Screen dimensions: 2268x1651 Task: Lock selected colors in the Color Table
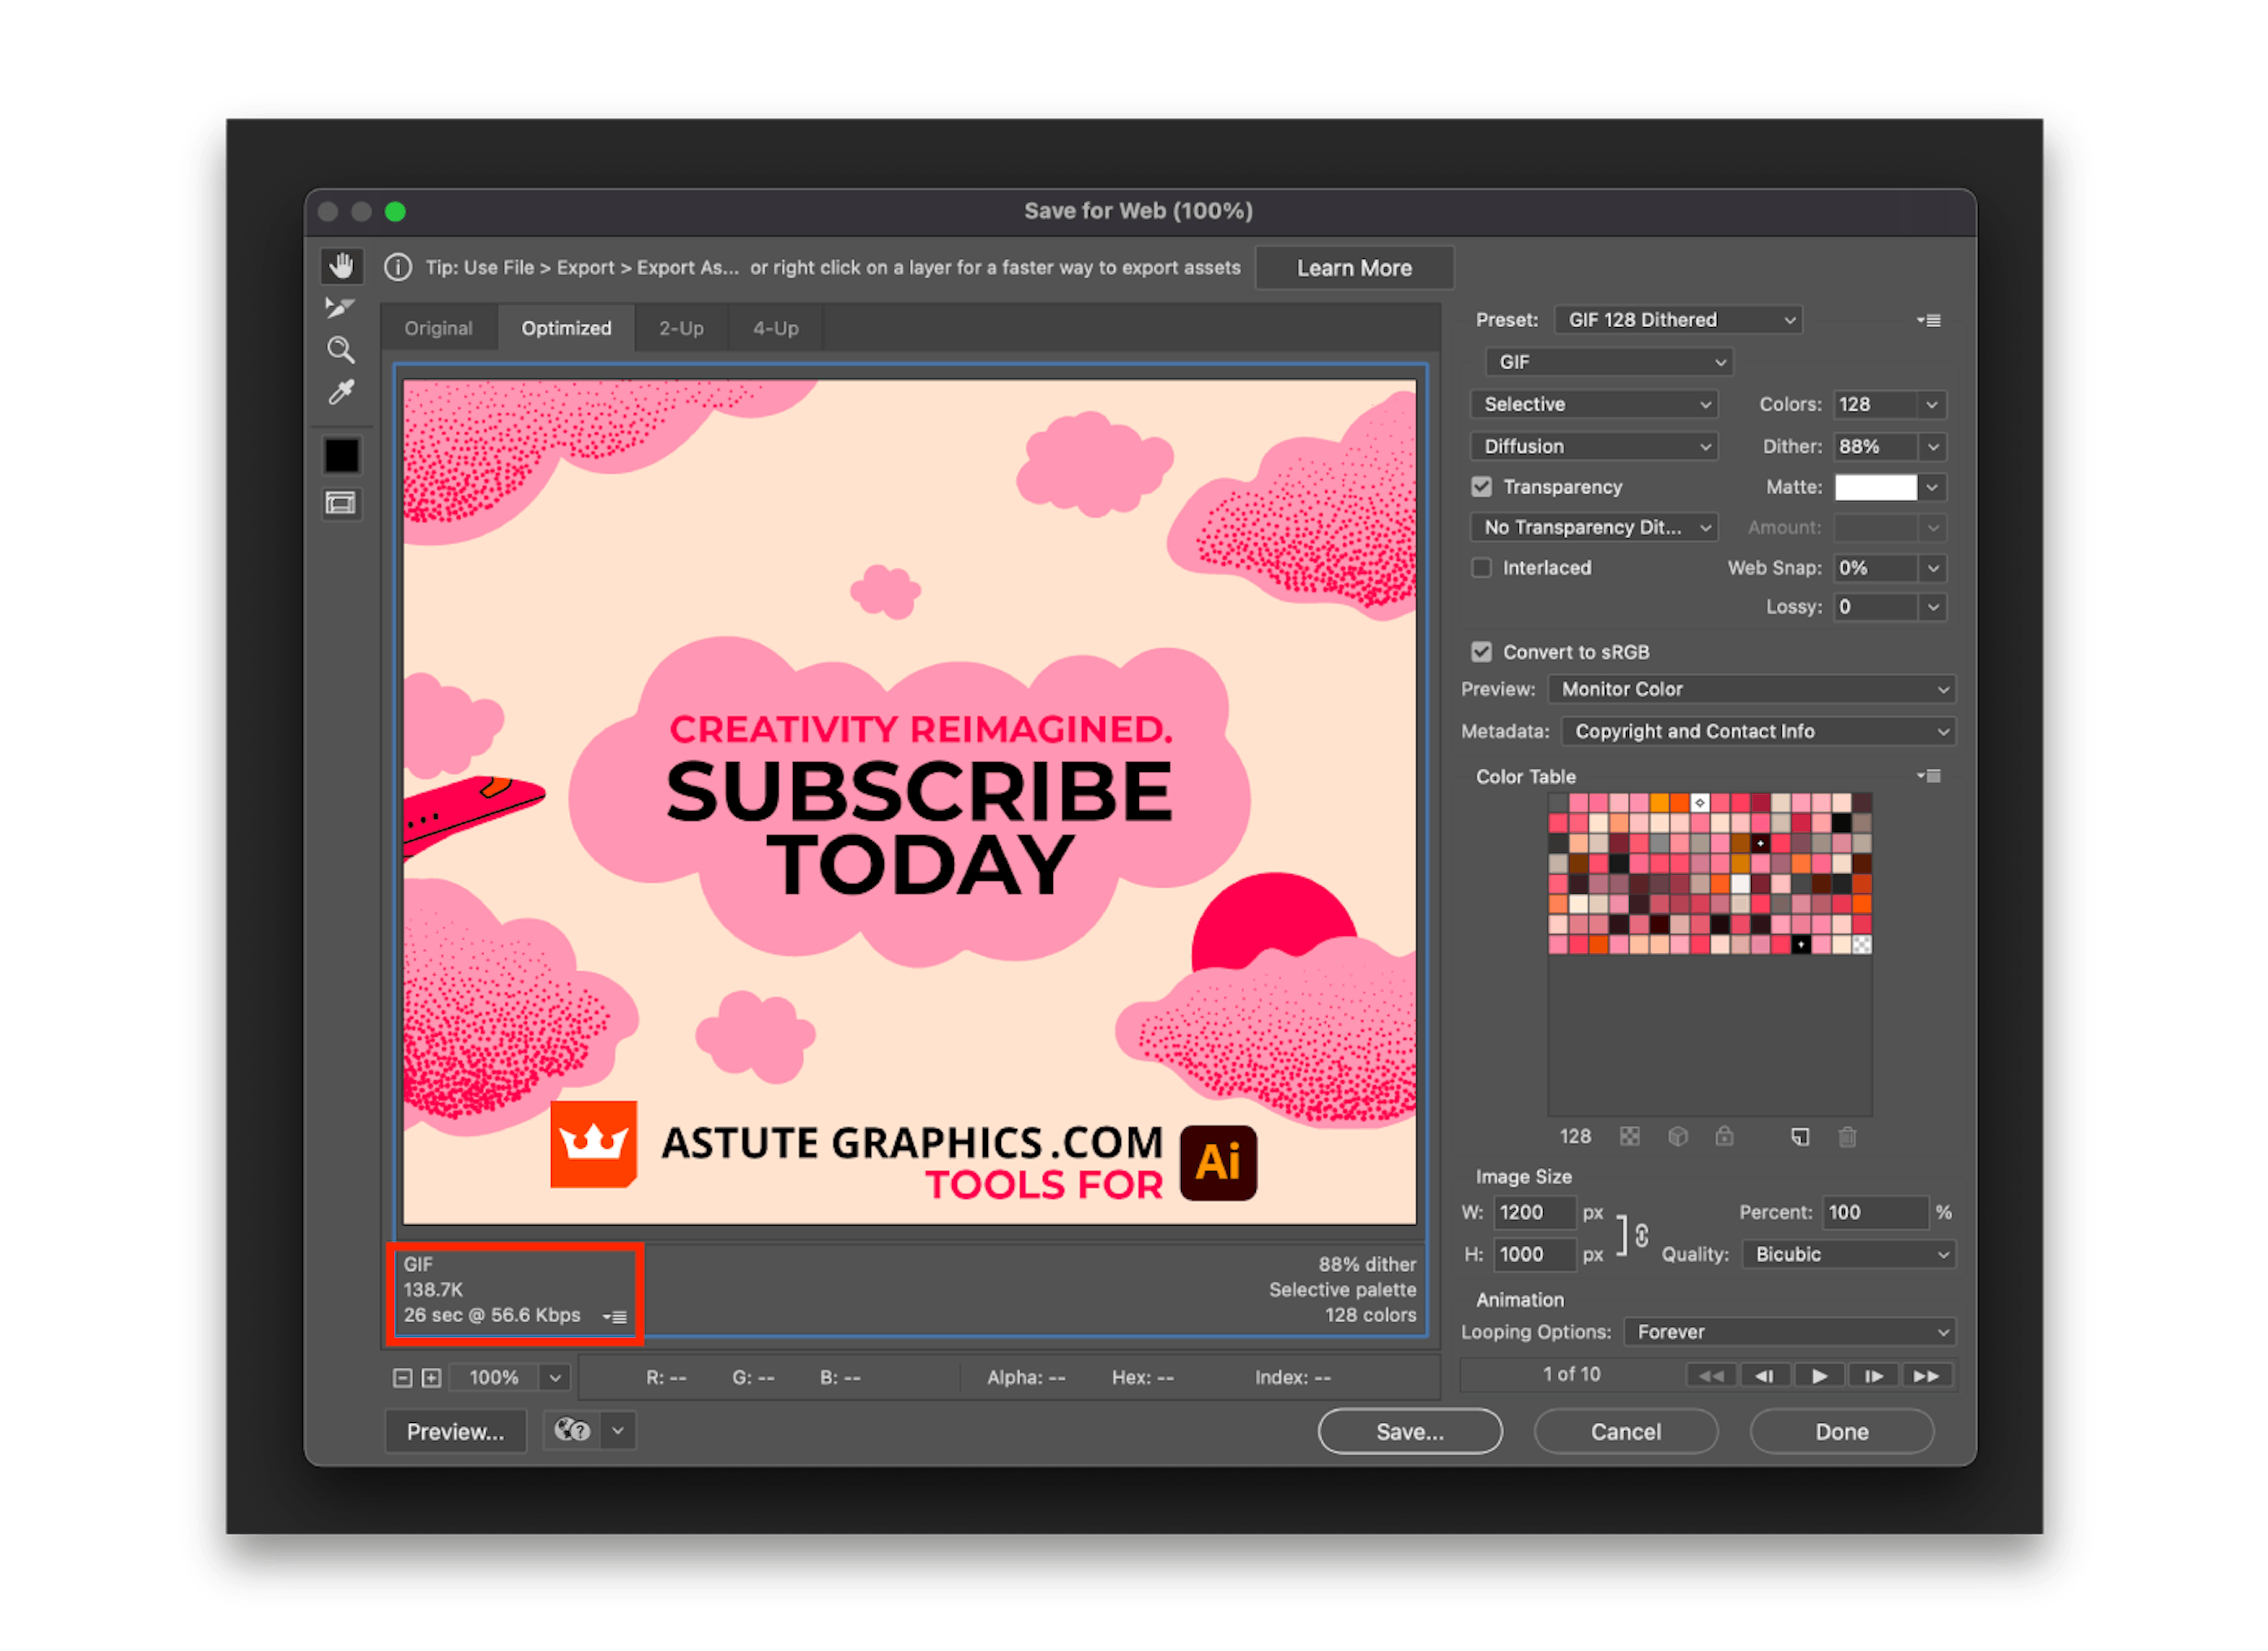pos(1723,1136)
